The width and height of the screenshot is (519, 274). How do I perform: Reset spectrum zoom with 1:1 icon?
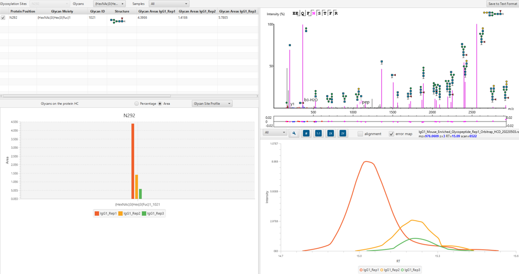[x=318, y=134]
